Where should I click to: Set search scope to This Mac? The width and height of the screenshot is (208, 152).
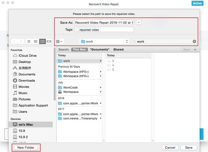pyautogui.click(x=80, y=50)
